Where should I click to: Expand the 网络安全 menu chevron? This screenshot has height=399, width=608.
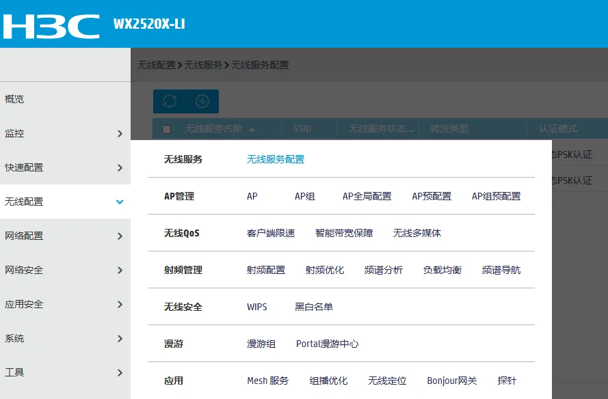pyautogui.click(x=120, y=270)
